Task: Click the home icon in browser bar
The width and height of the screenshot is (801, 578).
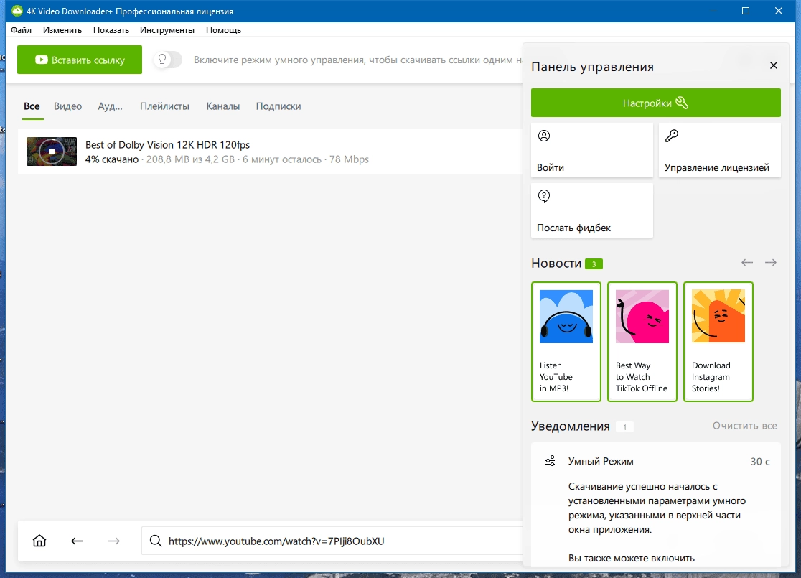Action: coord(39,541)
